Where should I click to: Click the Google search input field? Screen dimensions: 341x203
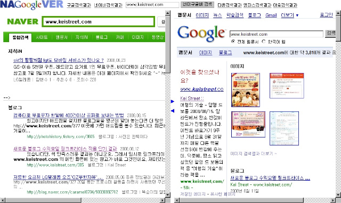click(x=277, y=34)
